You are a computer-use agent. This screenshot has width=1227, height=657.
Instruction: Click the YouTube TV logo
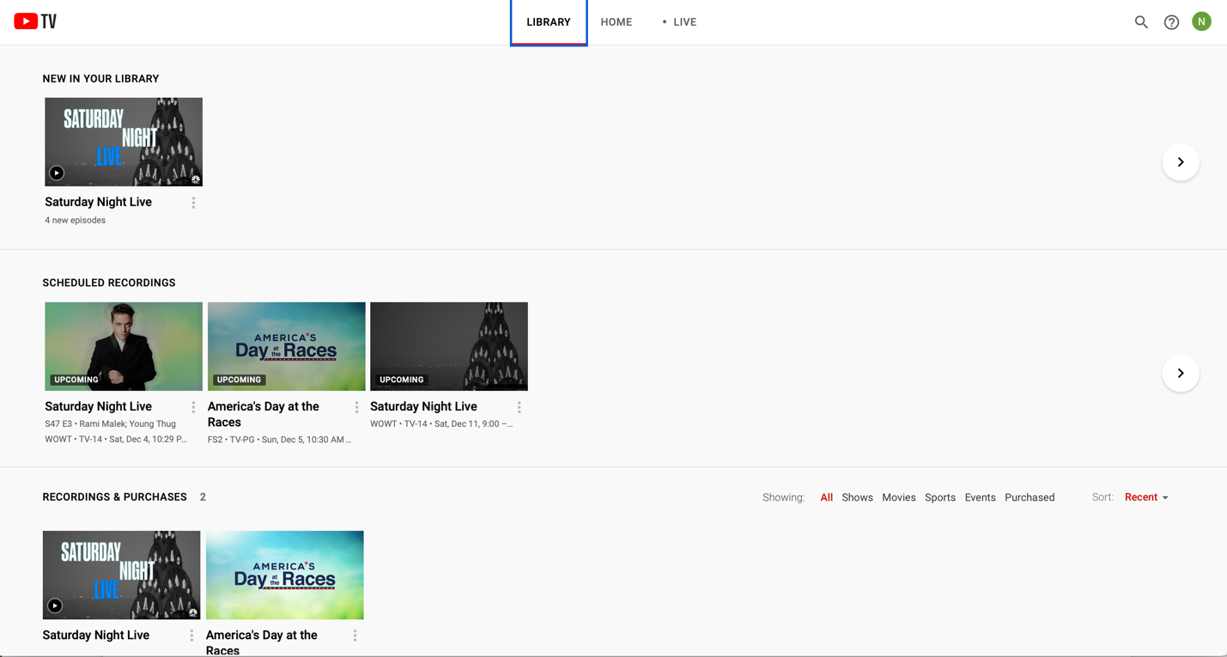[x=35, y=21]
